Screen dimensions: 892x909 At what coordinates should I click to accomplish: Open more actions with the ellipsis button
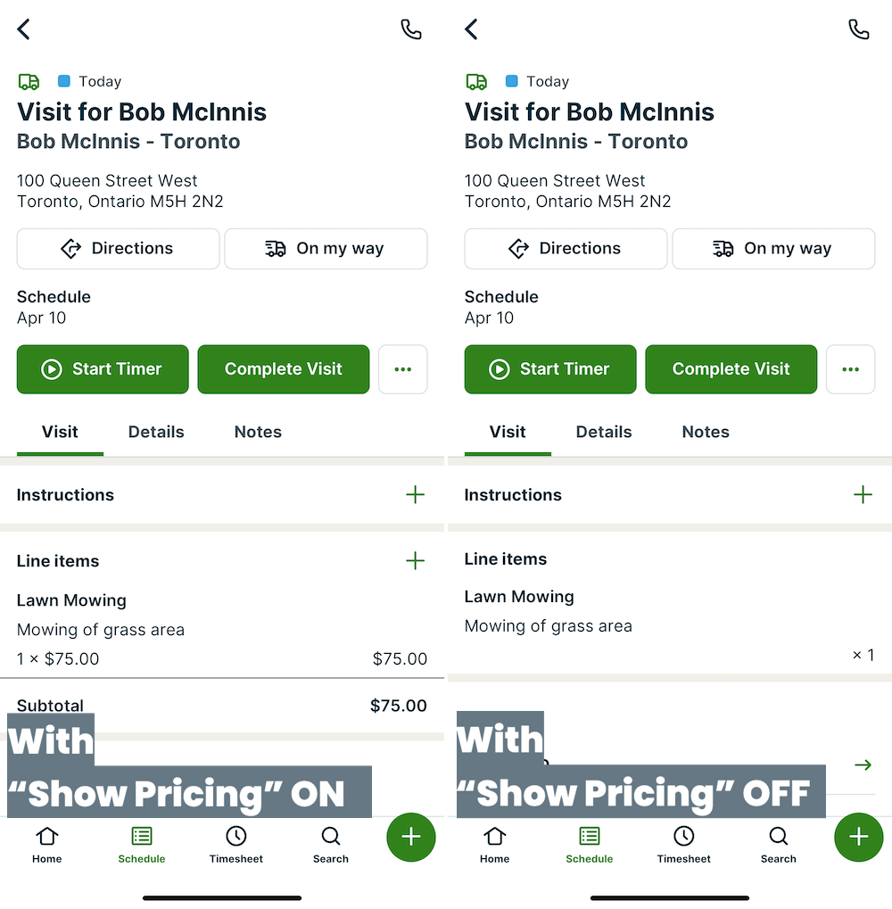coord(402,368)
